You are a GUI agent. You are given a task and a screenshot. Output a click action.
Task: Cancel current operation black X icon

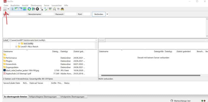(37, 9)
